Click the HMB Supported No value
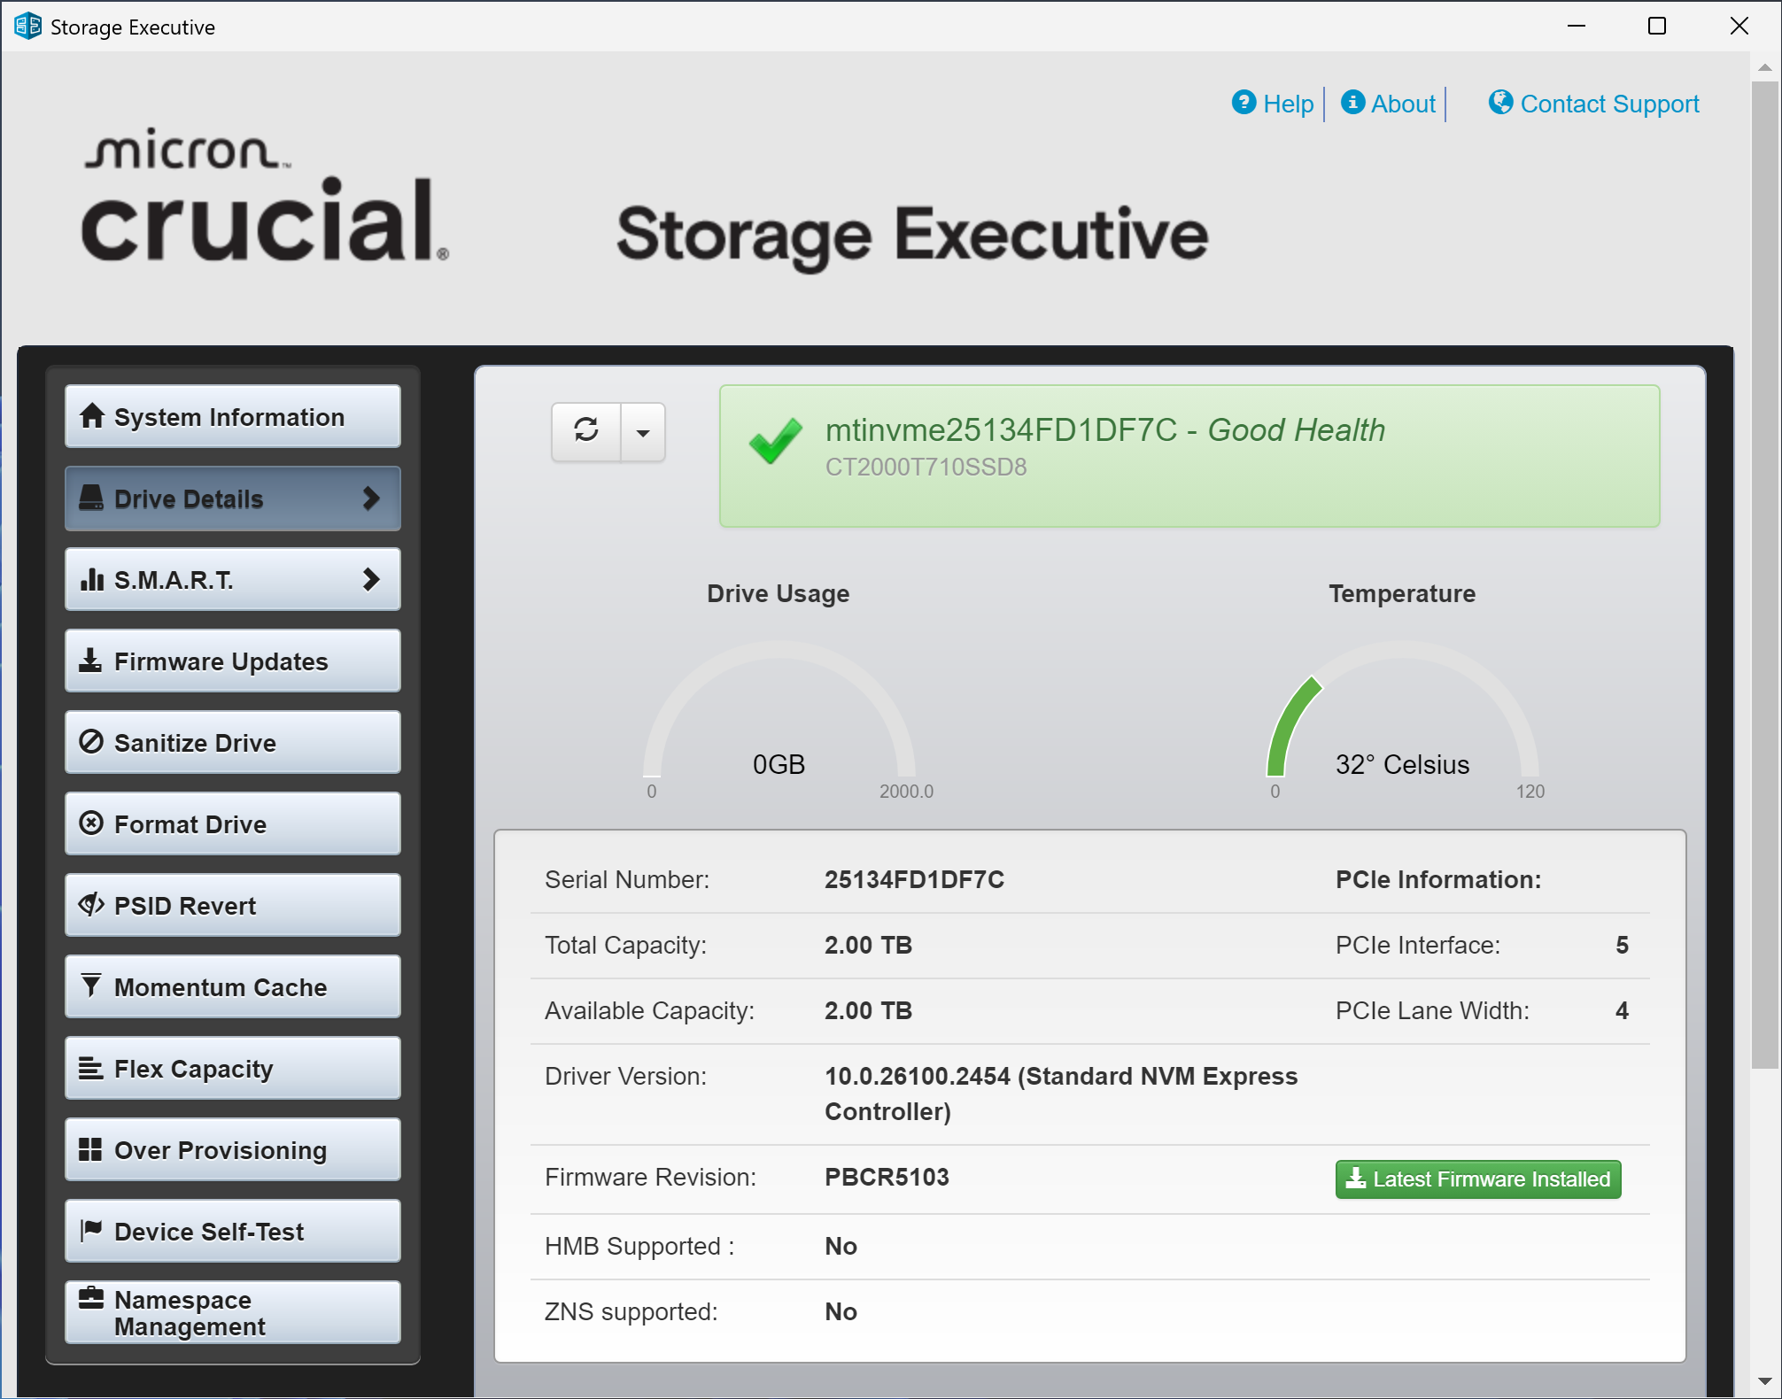This screenshot has height=1399, width=1782. (x=841, y=1246)
